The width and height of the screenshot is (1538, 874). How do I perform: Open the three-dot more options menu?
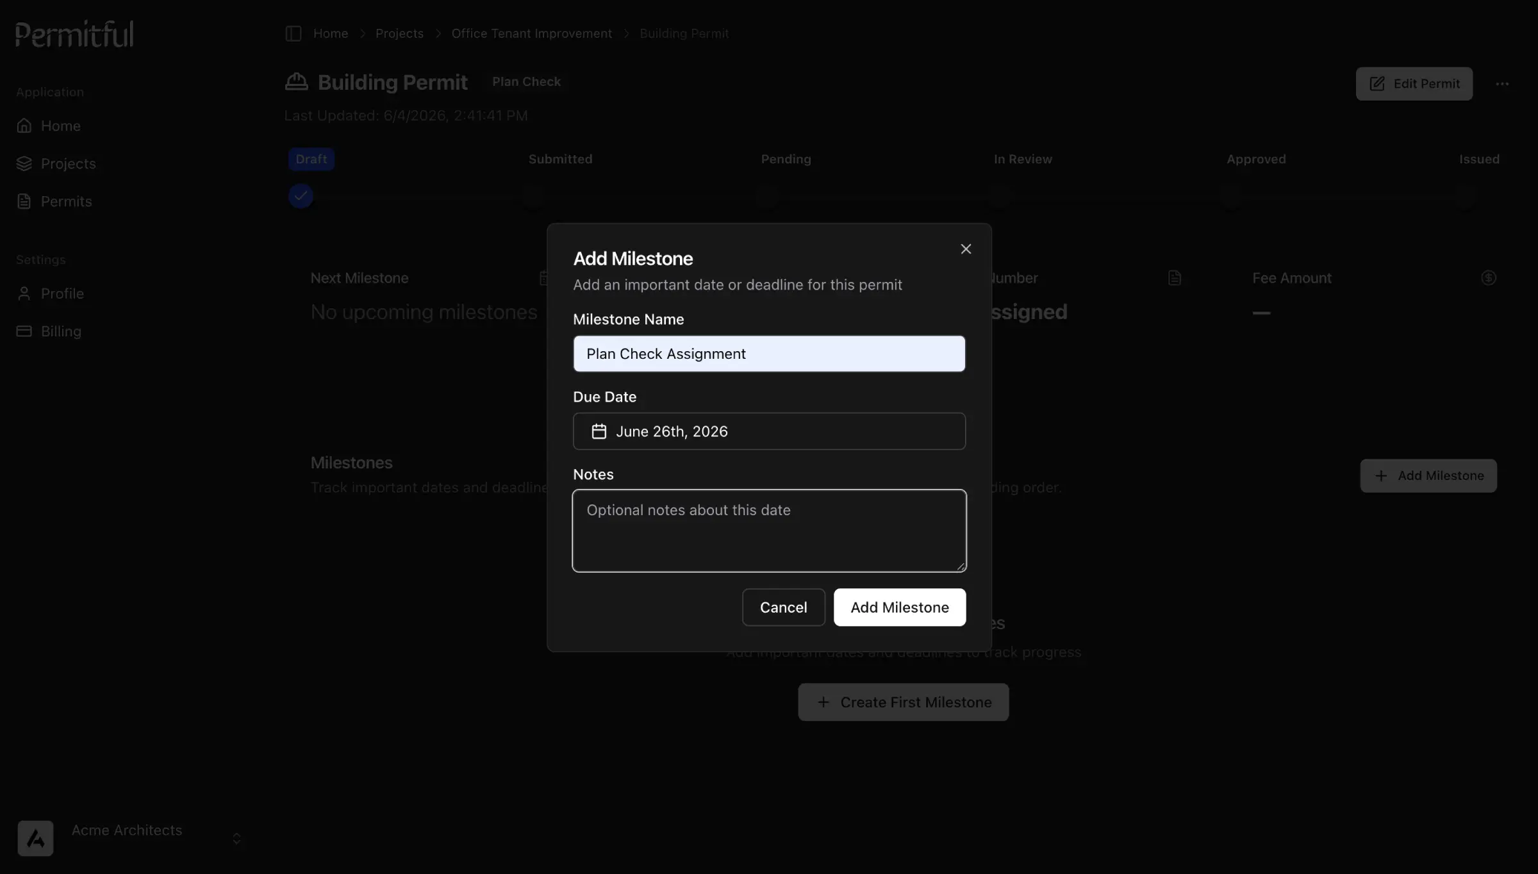(1502, 84)
